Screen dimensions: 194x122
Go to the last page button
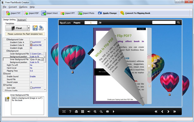[x=175, y=112]
